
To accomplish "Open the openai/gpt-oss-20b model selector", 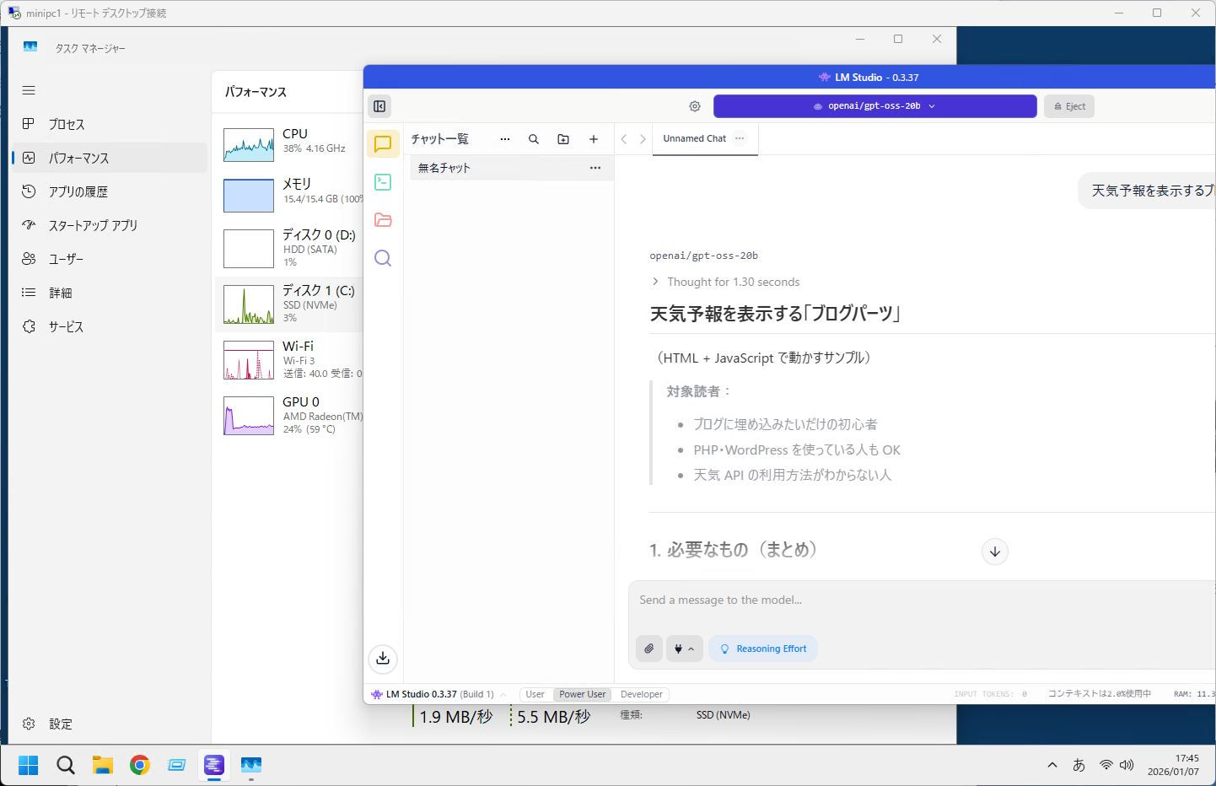I will click(x=874, y=106).
